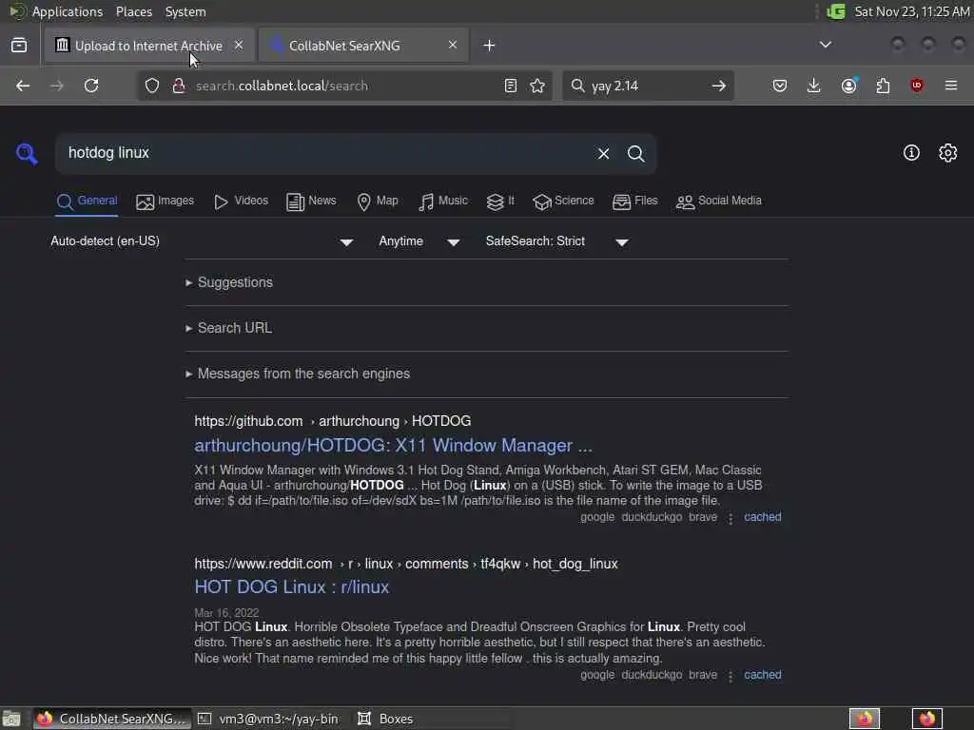Open uBlock Origin extension icon

point(917,86)
